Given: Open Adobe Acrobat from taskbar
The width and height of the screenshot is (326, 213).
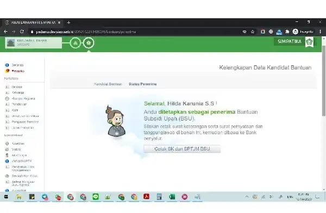Looking at the screenshot, I should [146, 197].
